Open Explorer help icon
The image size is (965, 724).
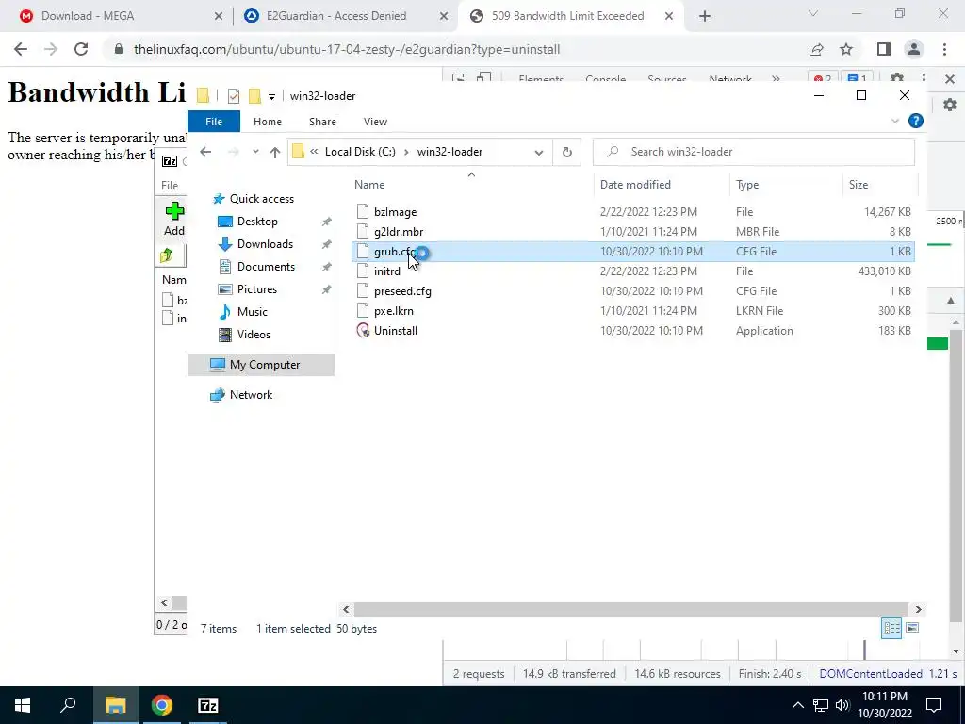[x=916, y=122]
